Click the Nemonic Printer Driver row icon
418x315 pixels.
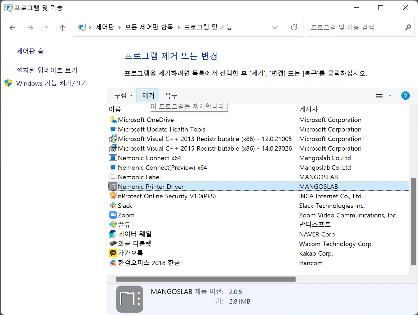[113, 186]
